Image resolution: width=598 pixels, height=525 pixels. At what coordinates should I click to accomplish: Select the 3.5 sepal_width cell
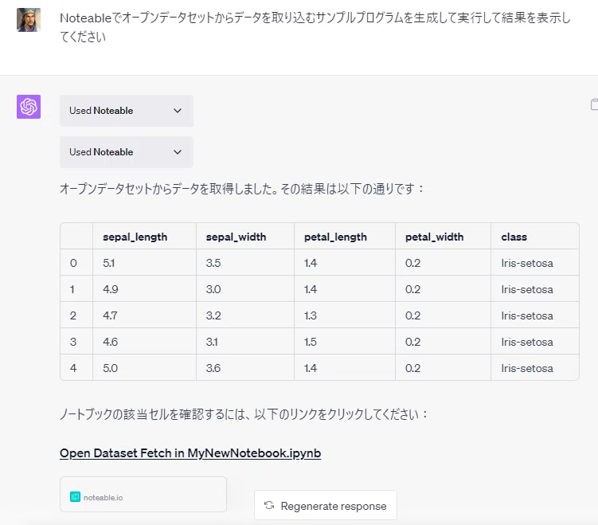tap(245, 263)
